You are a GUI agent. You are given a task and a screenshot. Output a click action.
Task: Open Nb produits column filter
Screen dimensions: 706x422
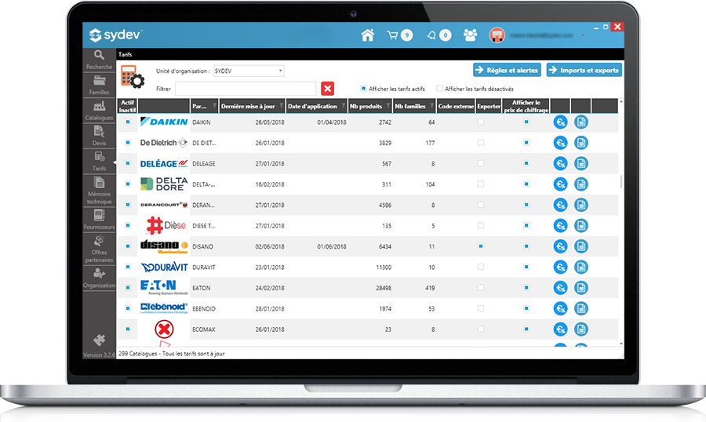tap(388, 106)
